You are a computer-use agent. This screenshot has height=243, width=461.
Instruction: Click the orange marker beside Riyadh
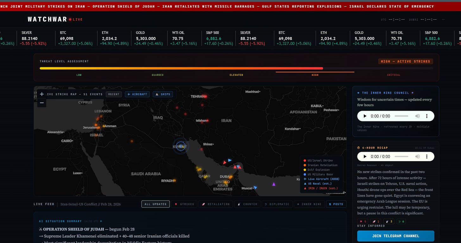[x=174, y=181]
